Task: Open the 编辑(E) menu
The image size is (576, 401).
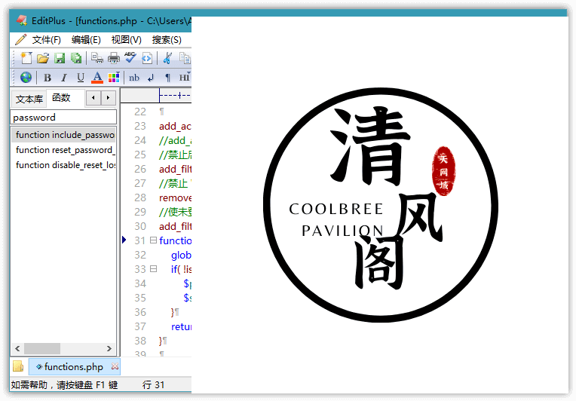Action: 86,40
